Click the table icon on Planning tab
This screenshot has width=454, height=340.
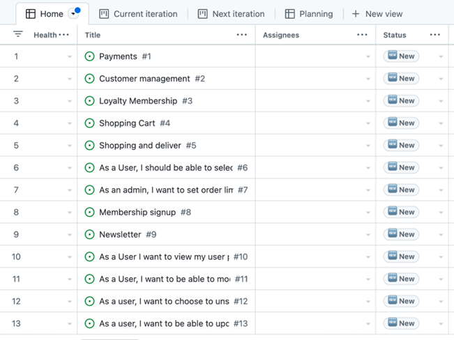pyautogui.click(x=290, y=14)
